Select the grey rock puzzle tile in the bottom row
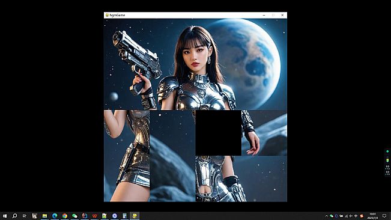The height and width of the screenshot is (220, 391). (172, 179)
